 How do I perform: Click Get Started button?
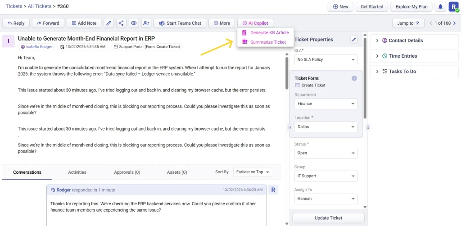(371, 7)
